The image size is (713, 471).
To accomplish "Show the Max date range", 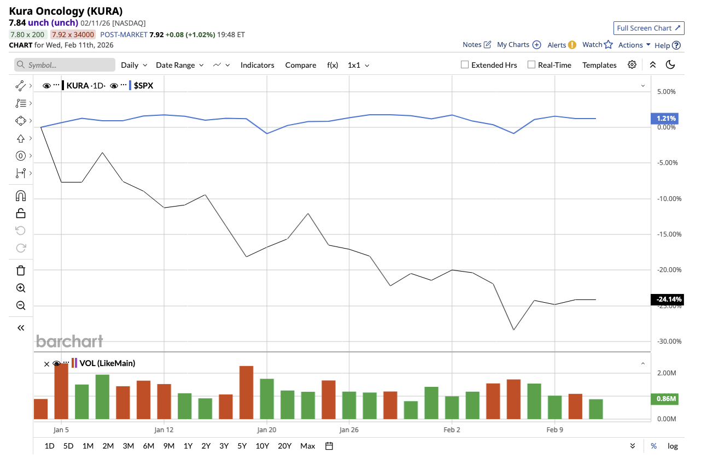I will point(308,446).
